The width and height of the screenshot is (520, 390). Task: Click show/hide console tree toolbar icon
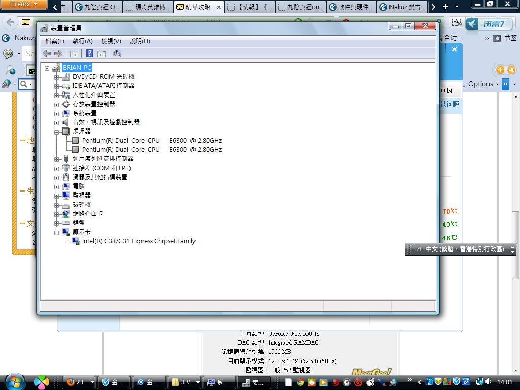click(x=74, y=53)
